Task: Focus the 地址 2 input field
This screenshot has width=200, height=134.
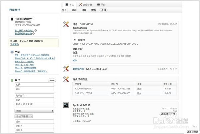Action: 34,130
